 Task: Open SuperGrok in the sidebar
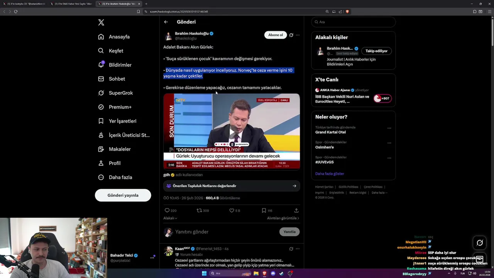point(115,93)
